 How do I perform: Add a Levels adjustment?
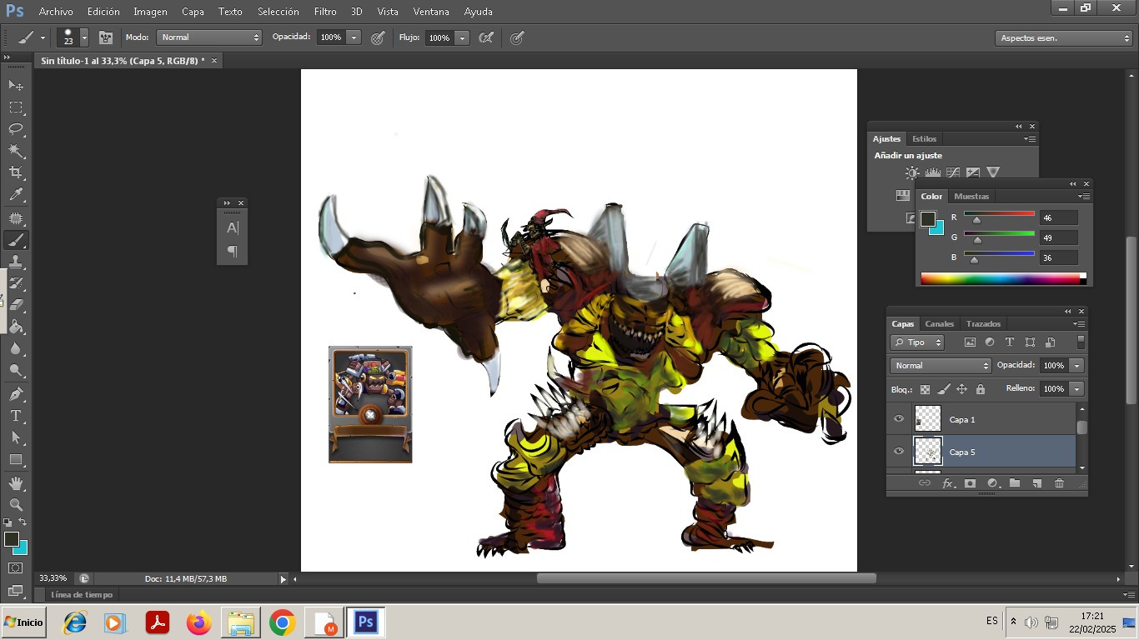(x=932, y=172)
